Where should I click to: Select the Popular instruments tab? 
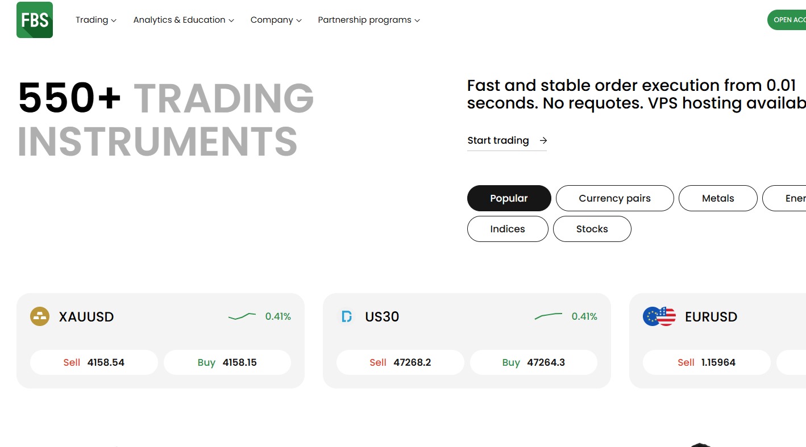(x=509, y=198)
